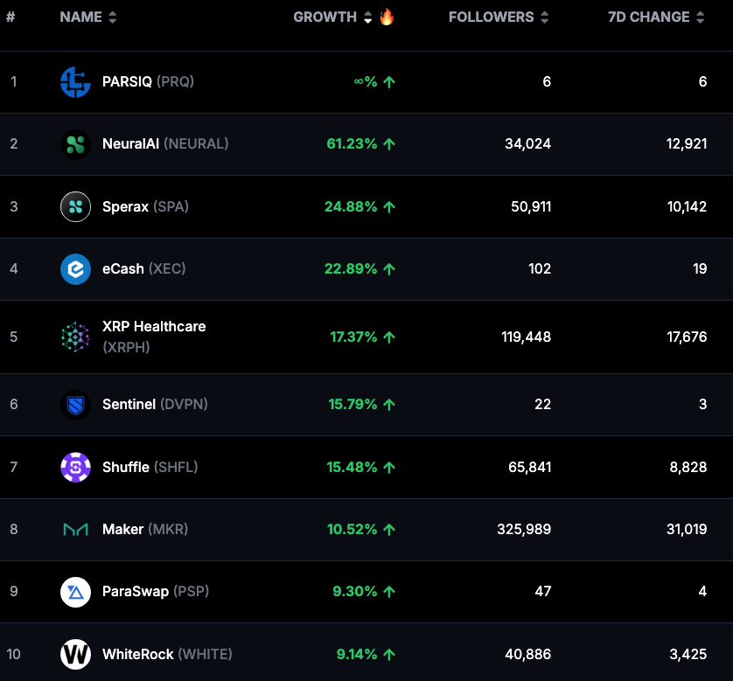Click the WhiteRock W logo

point(75,654)
